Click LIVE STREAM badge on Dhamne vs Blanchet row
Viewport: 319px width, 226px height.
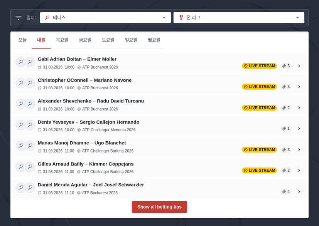(x=259, y=149)
